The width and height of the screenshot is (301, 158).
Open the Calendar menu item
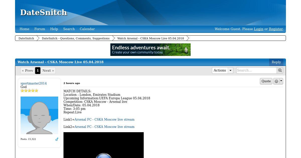tap(87, 29)
